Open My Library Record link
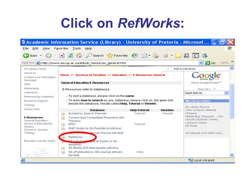 pyautogui.click(x=197, y=107)
